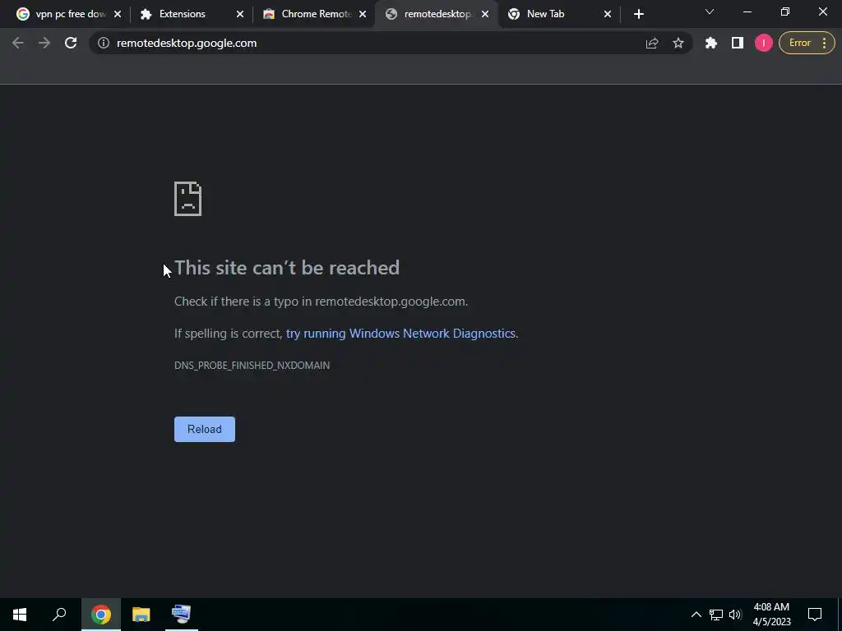
Task: Open the Extensions puzzle icon in toolbar
Action: point(711,43)
